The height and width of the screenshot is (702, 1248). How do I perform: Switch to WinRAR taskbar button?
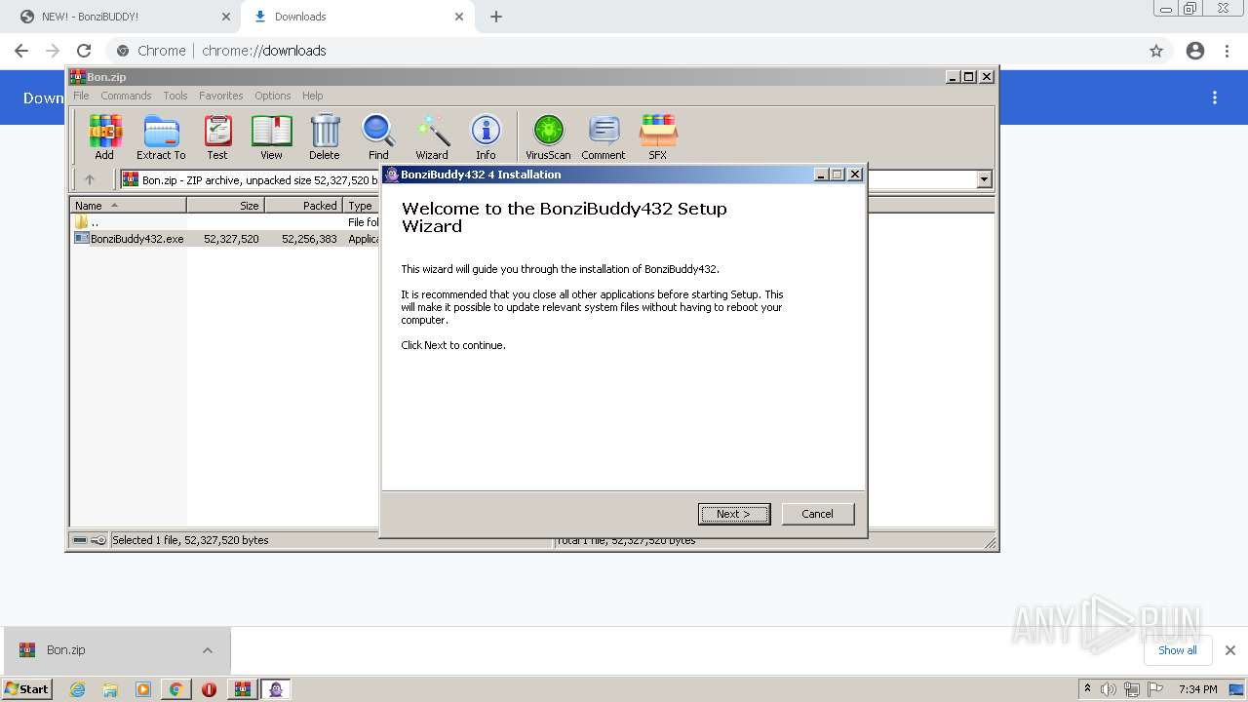coord(243,689)
